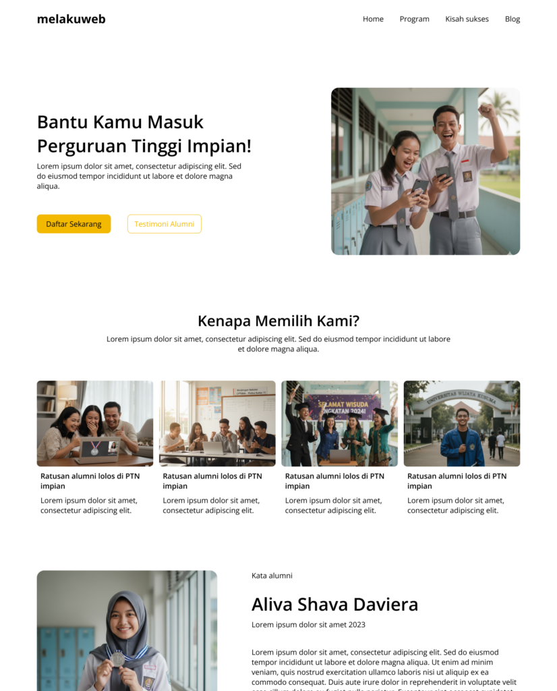
Task: Click the Kenapa Memilih Kami? heading
Action: point(278,321)
